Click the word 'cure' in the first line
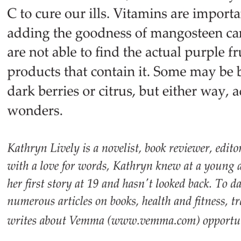 pos(48,15)
